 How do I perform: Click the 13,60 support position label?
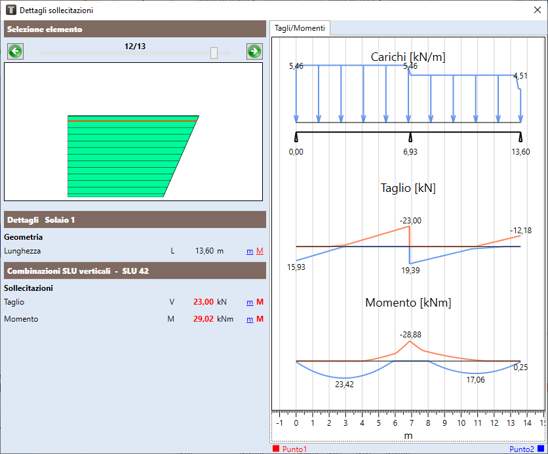[x=520, y=152]
